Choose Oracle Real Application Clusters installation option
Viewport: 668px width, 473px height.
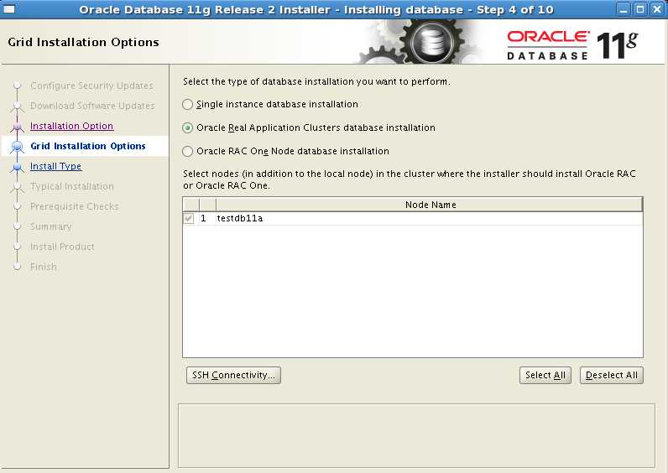[187, 127]
